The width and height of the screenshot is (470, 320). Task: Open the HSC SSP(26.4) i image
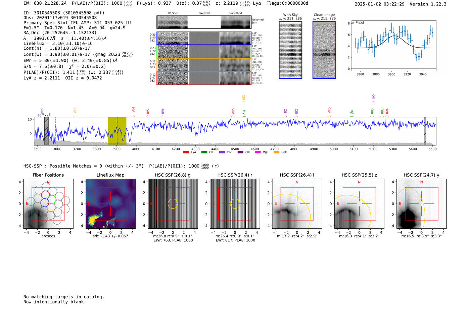(x=297, y=204)
